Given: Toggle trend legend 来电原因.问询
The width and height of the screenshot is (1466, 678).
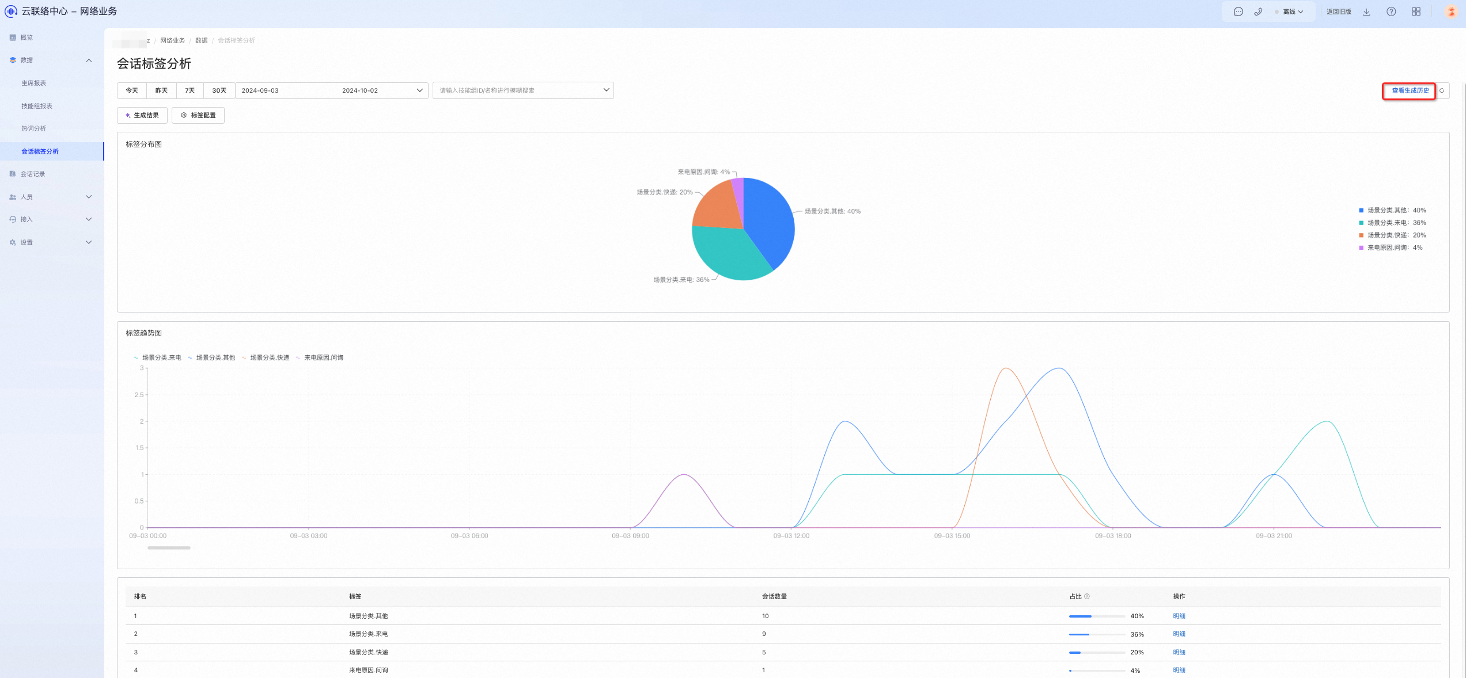Looking at the screenshot, I should [320, 357].
